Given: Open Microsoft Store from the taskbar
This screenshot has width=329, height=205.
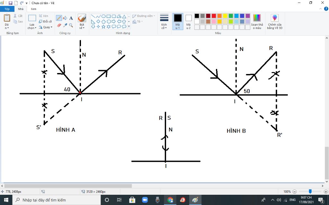Looking at the screenshot, I should point(132,200).
